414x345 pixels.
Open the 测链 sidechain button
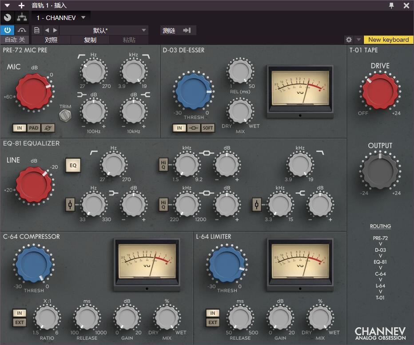(x=169, y=31)
